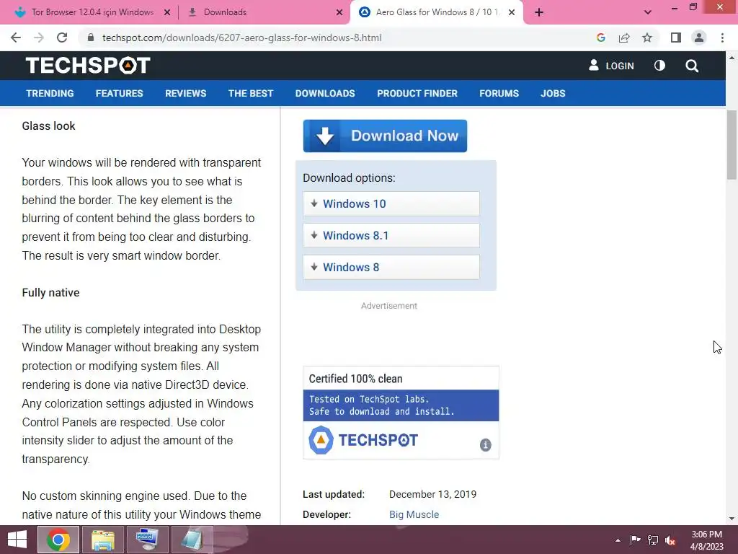Image resolution: width=738 pixels, height=554 pixels.
Task: Click 'Certified 100% clean' text
Action: [x=356, y=379]
